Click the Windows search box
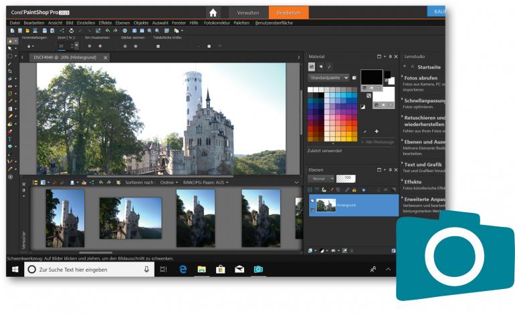 (x=90, y=270)
